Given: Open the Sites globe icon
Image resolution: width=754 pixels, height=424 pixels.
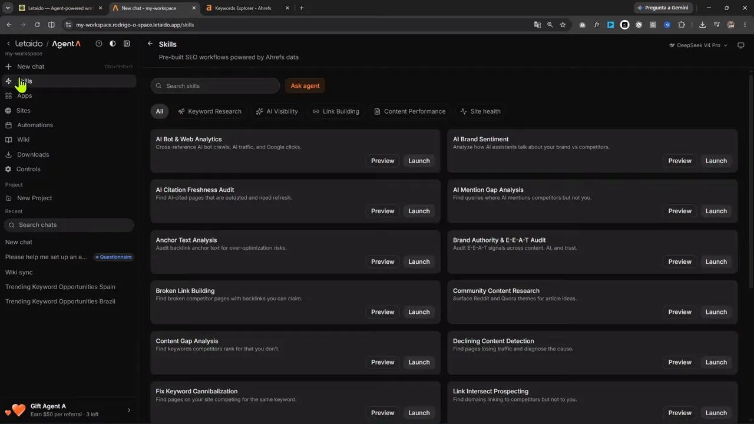Looking at the screenshot, I should click(x=8, y=110).
